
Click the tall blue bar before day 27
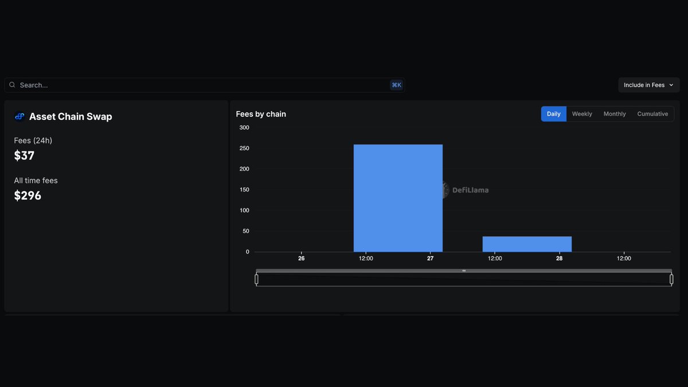[398, 198]
